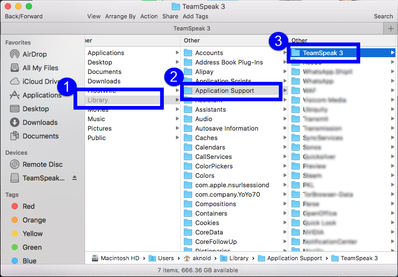Click the Back/Forward toolbar control

coord(24,16)
